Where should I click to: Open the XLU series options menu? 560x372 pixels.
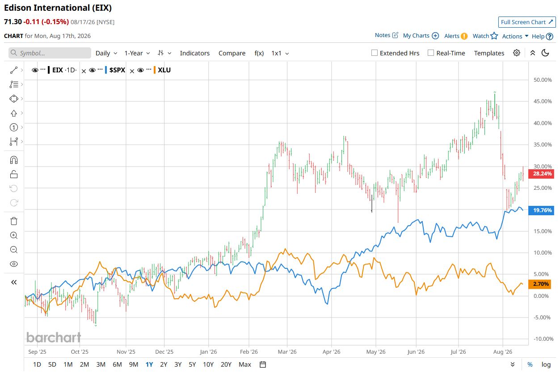pos(148,70)
